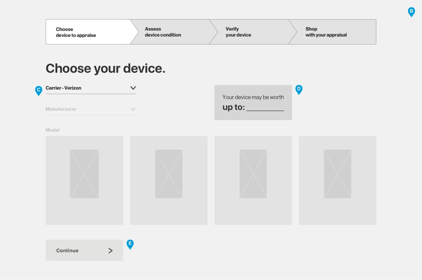Click the 'Model' label
Viewport: 422px width, 280px height.
tap(53, 130)
